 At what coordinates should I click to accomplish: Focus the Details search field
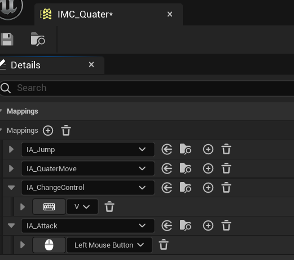147,88
